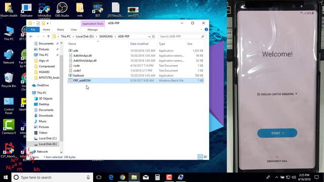The height and width of the screenshot is (182, 324).
Task: Click the navigation pane scrollbar
Action: [x=61, y=98]
